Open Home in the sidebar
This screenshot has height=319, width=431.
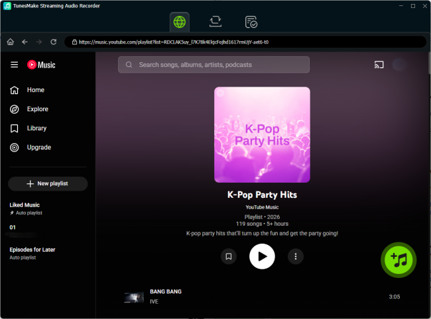point(48,90)
